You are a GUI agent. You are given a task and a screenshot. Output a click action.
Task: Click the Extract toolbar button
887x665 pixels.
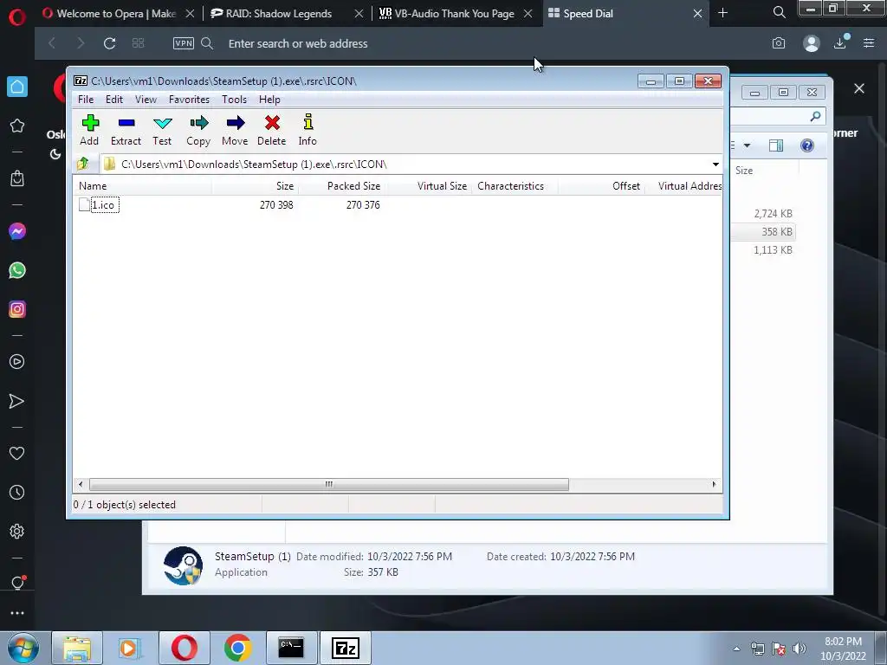click(x=126, y=130)
